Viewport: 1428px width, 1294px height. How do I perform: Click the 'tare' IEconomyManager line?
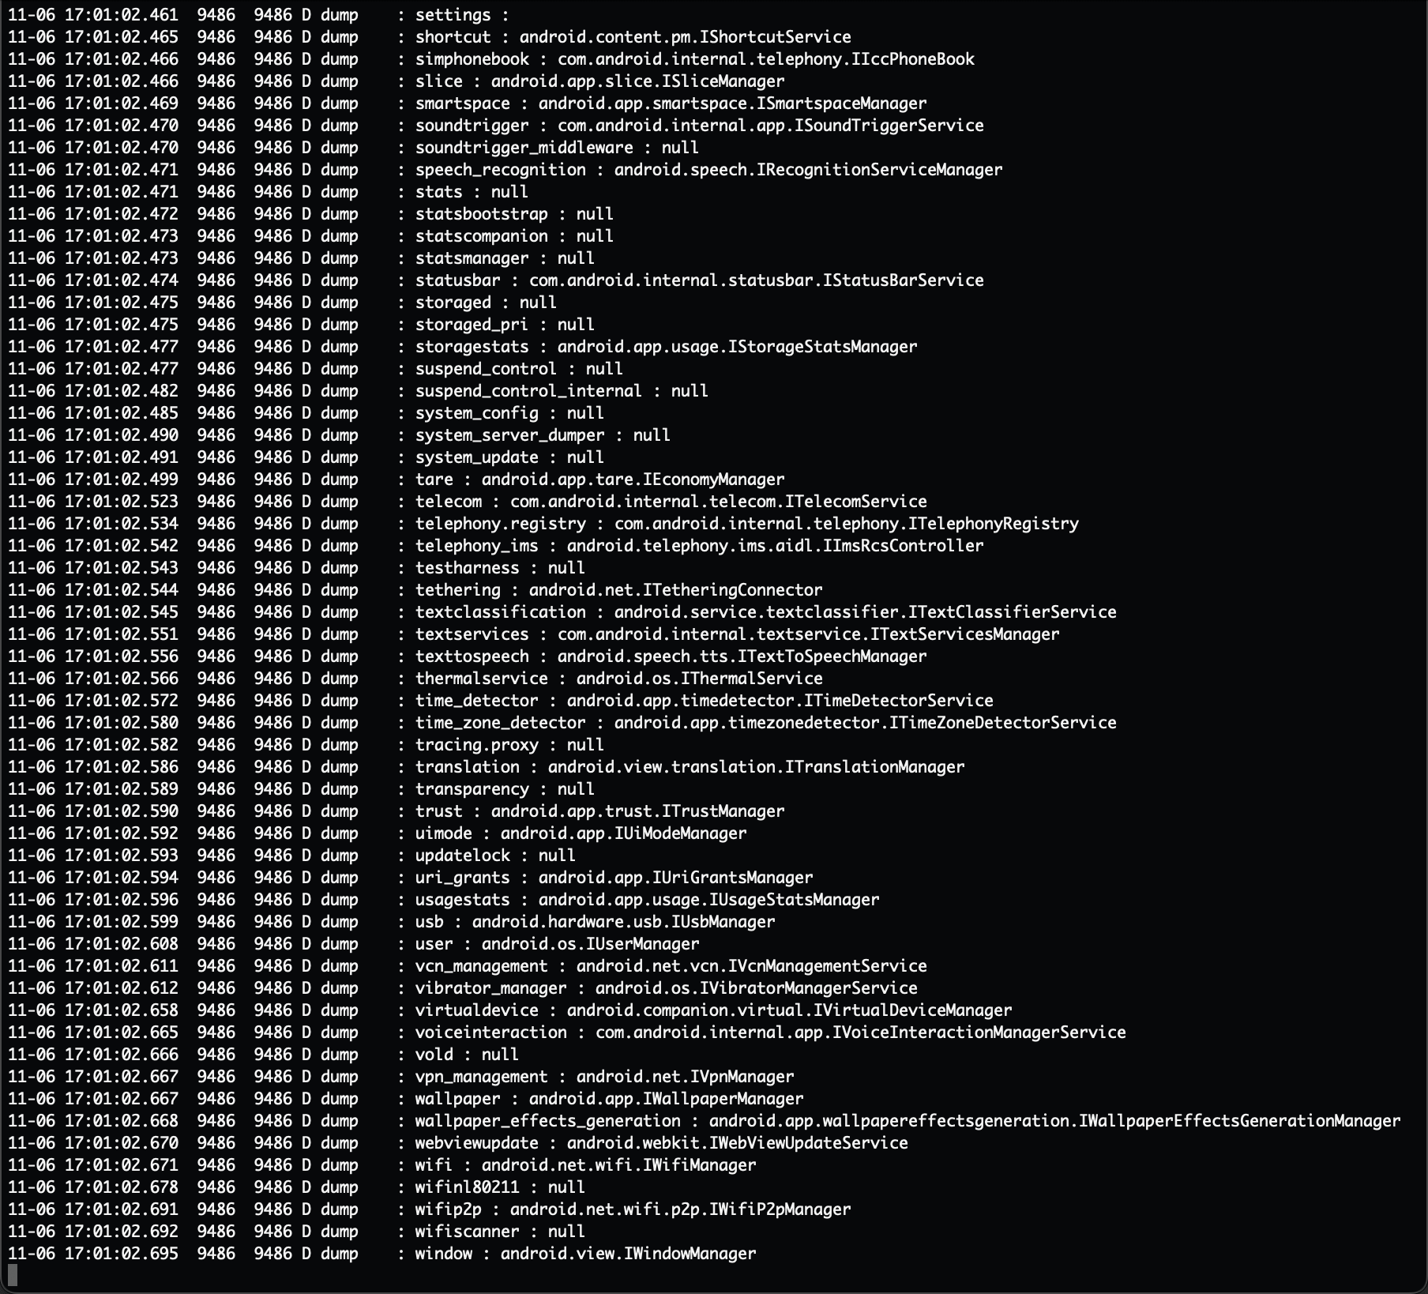(x=396, y=480)
